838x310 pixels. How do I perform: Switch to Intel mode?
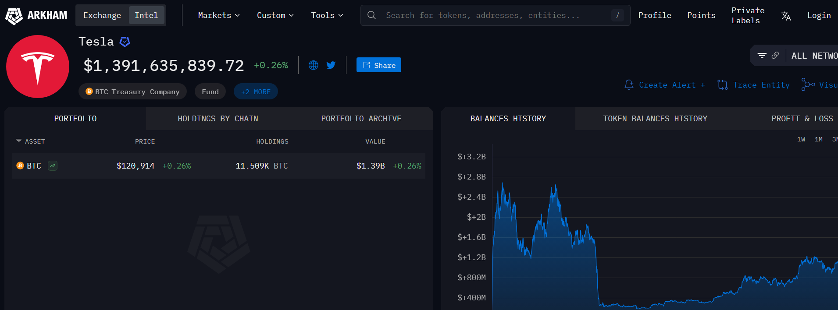click(x=146, y=15)
